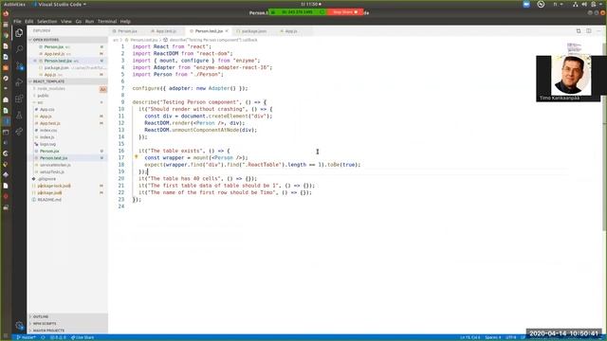
Task: Open the Terminal menu
Action: coord(107,21)
